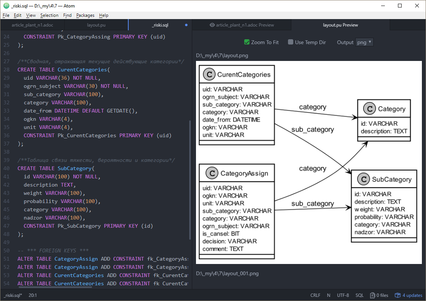Switch to the layout.pu editor tab
This screenshot has width=426, height=301.
coord(96,25)
